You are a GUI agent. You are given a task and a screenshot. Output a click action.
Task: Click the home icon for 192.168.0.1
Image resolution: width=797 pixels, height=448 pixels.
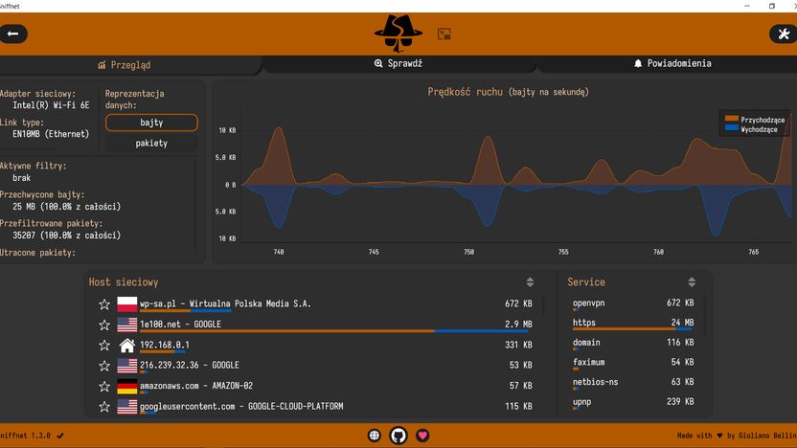[127, 346]
